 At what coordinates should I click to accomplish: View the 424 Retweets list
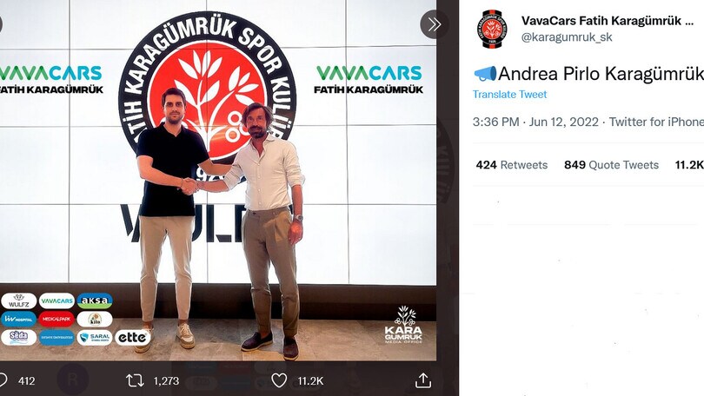tap(512, 165)
